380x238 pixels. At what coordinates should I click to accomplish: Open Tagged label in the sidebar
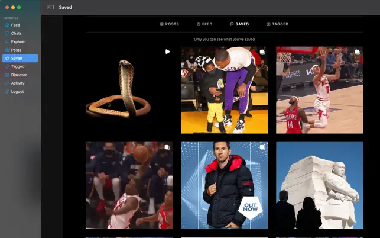[18, 66]
